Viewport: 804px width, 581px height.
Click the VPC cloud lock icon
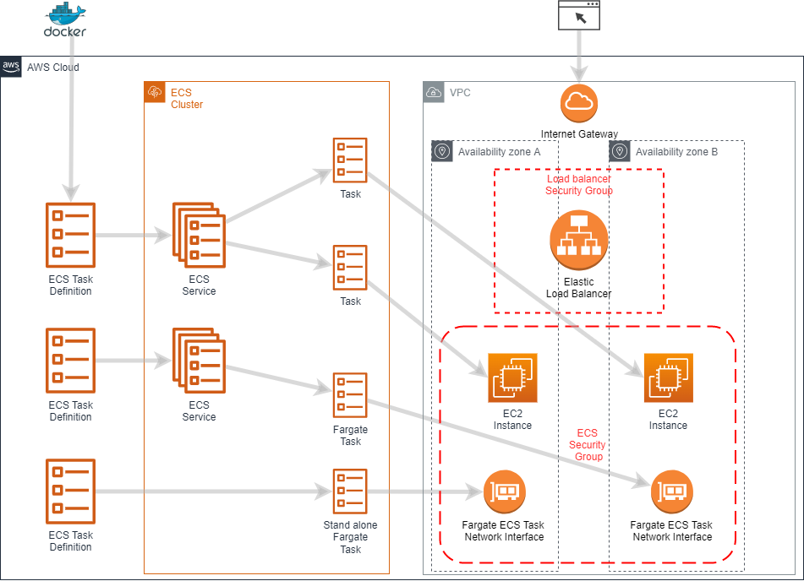click(x=434, y=92)
